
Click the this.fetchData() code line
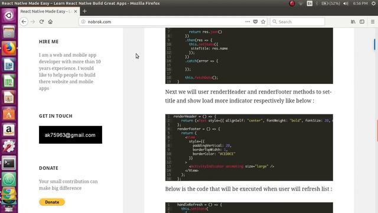[x=201, y=78]
